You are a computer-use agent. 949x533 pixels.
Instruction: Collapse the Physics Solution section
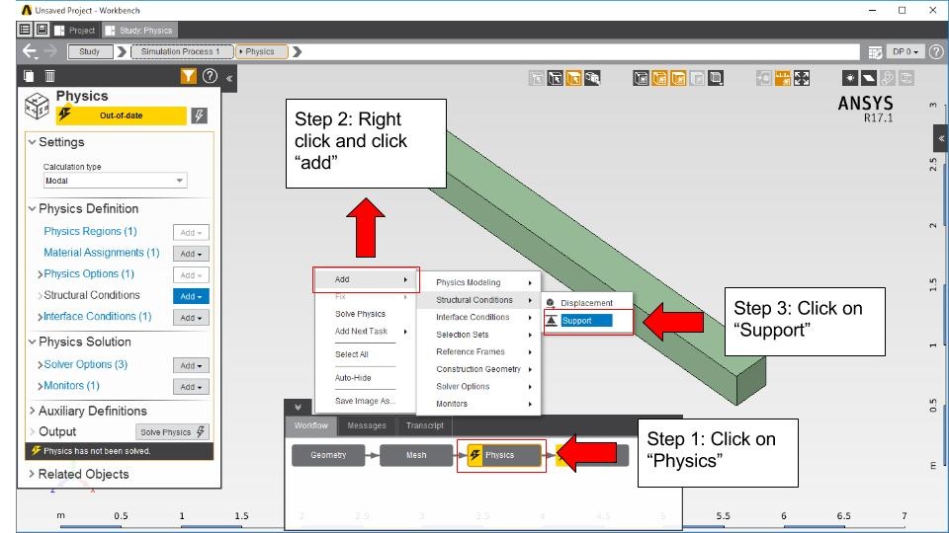coord(32,342)
